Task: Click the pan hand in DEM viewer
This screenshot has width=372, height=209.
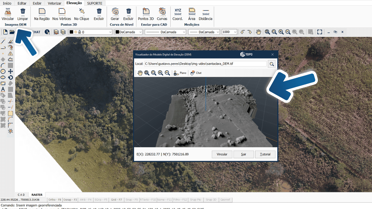Action: pyautogui.click(x=140, y=73)
